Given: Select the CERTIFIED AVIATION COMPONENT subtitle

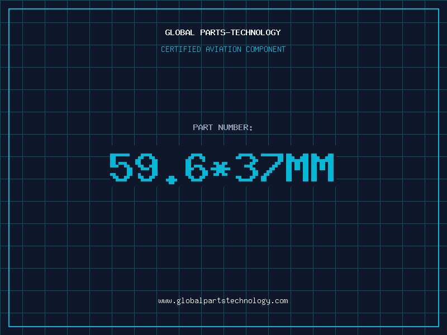Looking at the screenshot, I should coord(223,49).
